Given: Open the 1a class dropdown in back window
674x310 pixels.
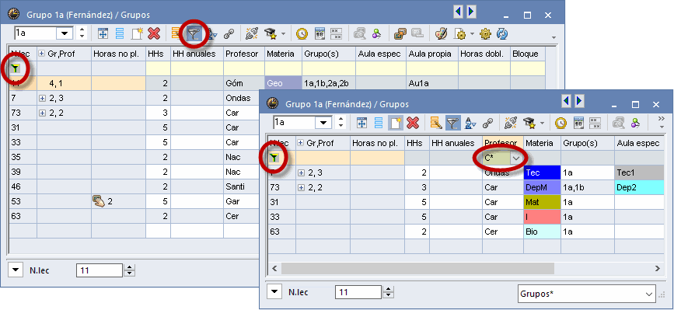Looking at the screenshot, I should [65, 33].
